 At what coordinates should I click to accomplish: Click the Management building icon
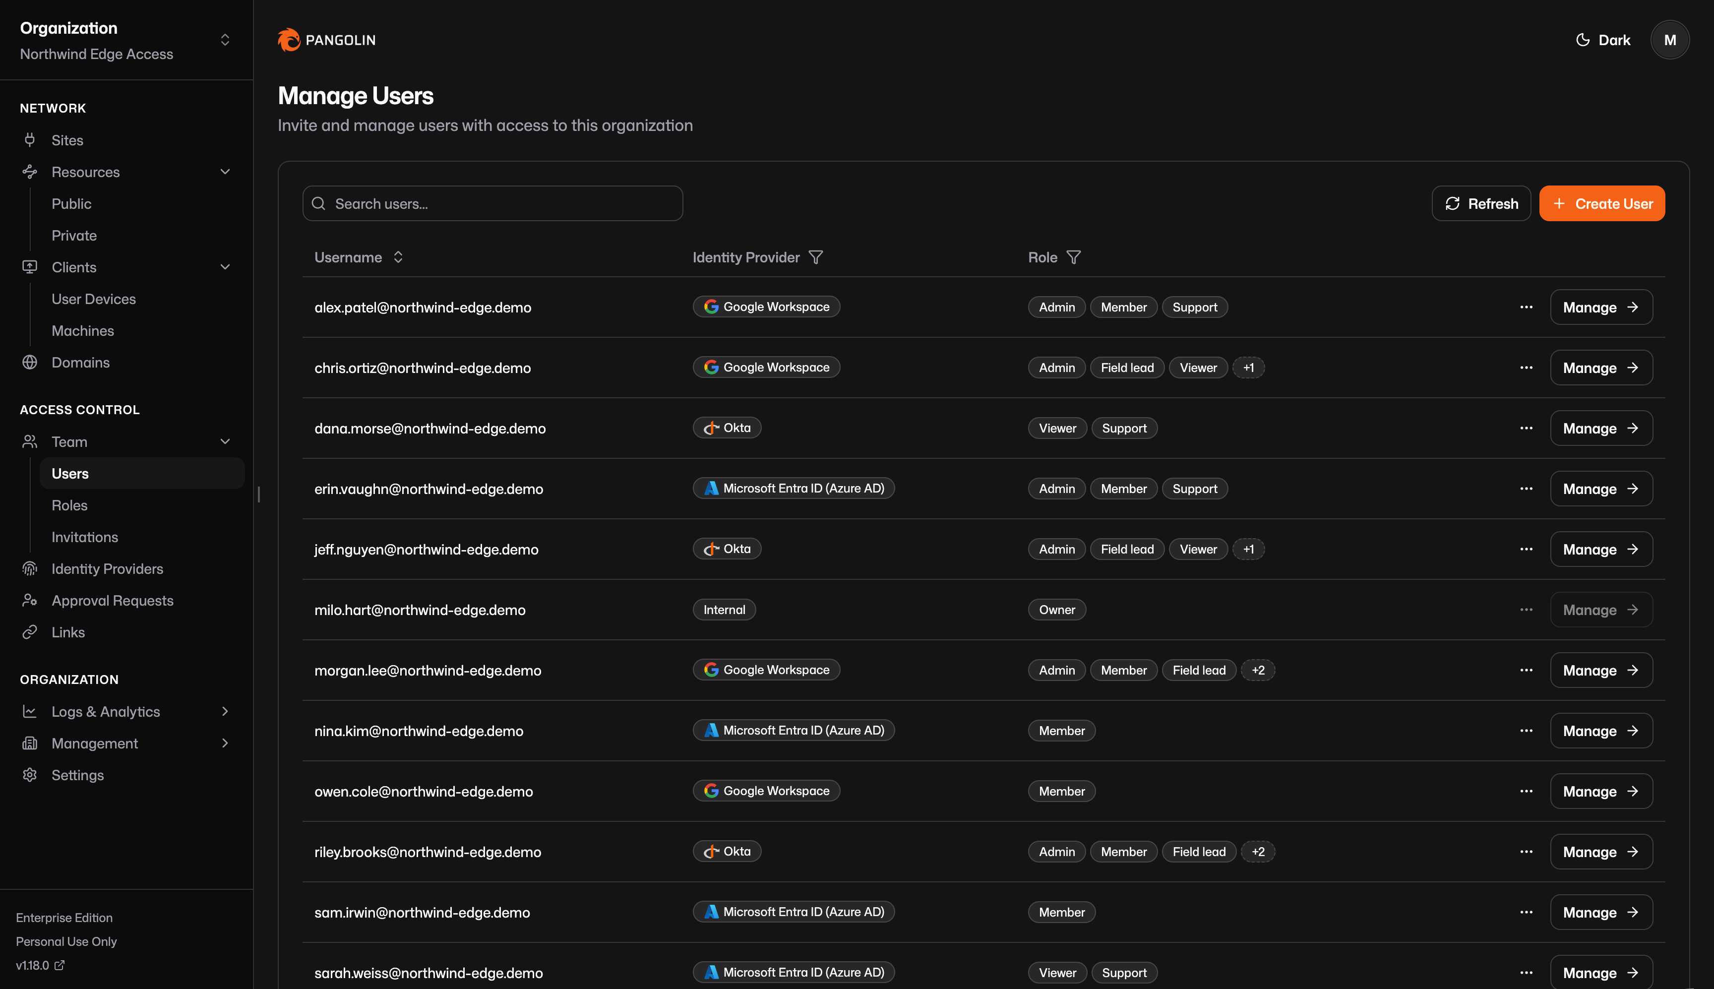[x=30, y=743]
